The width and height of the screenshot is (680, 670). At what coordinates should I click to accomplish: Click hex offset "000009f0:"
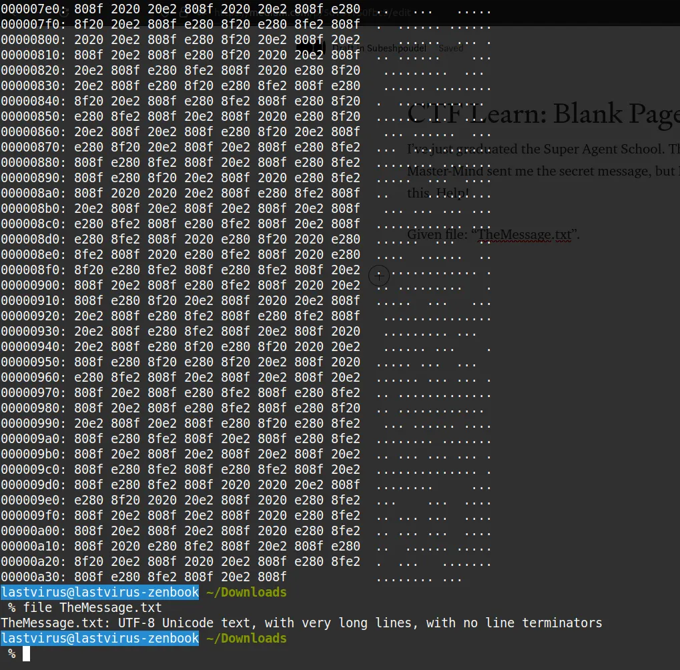tap(33, 515)
